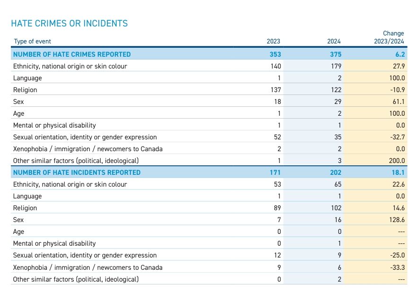
Task: Click 'Mental or physical disability' under hate crimes
Action: [x=54, y=126]
